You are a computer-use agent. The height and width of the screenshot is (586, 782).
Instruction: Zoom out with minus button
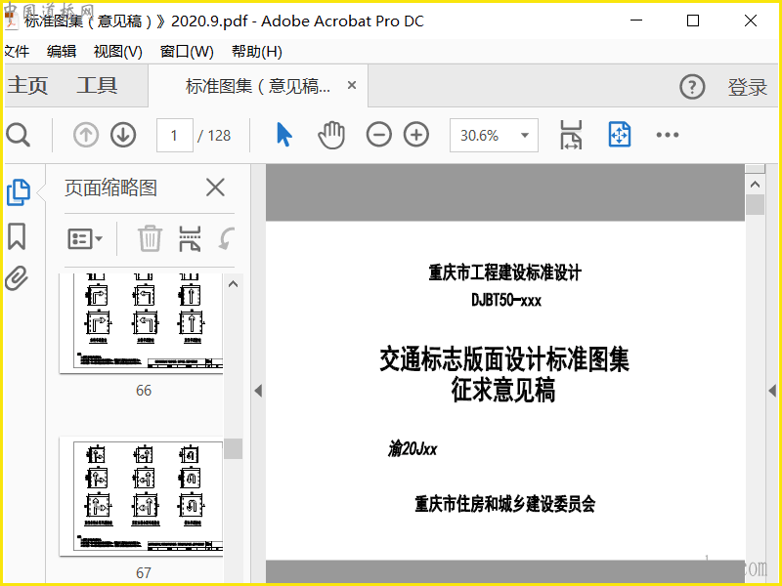[x=378, y=135]
